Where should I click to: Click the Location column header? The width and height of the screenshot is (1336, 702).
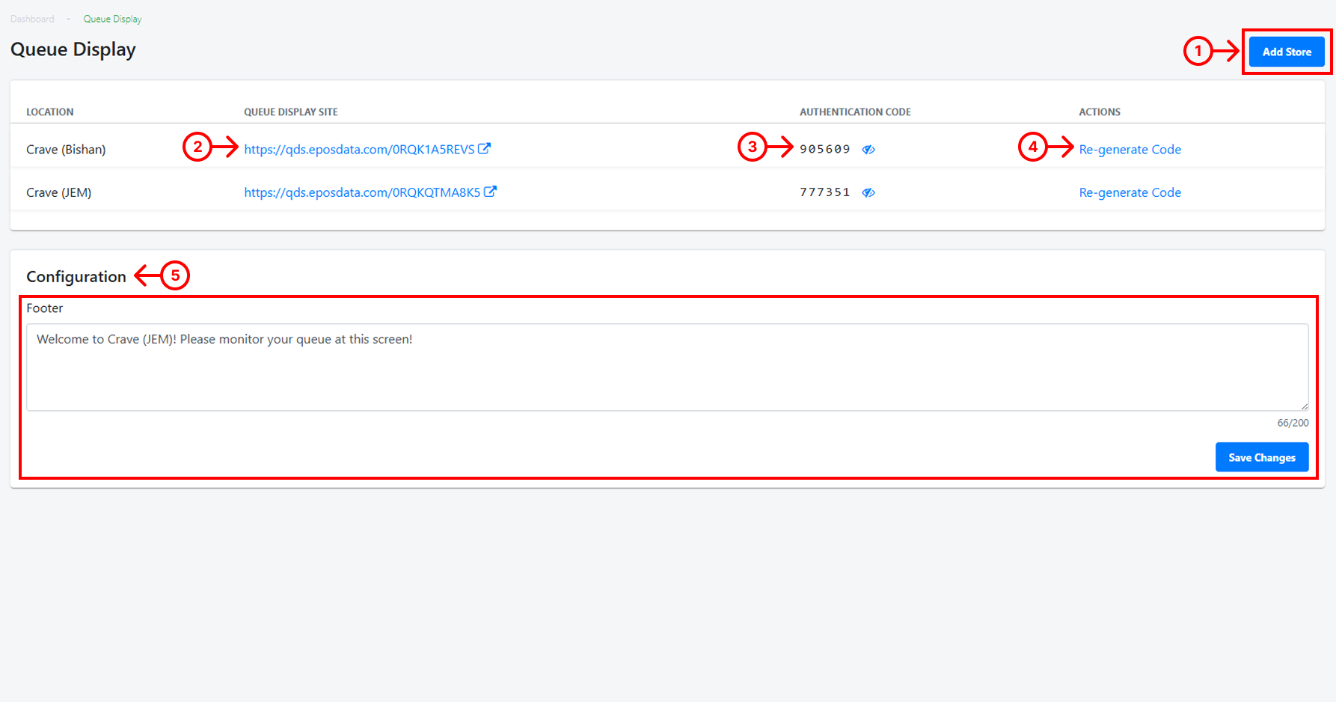click(50, 112)
